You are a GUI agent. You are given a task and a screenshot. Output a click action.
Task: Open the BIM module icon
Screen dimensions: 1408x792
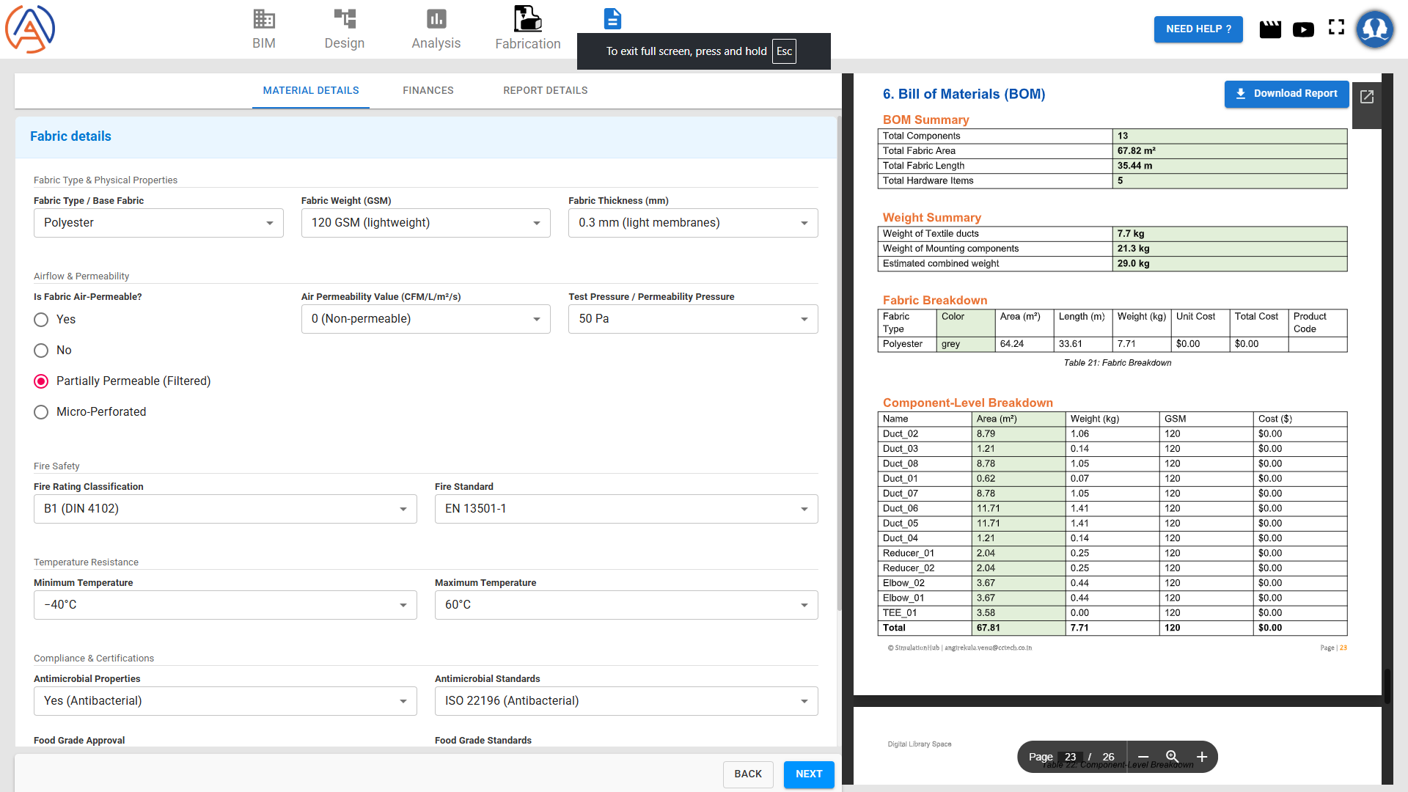[x=263, y=29]
